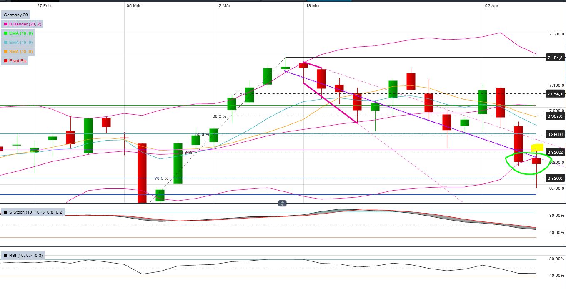Click the 12 Mär date label
This screenshot has width=566, height=289.
coord(223,6)
